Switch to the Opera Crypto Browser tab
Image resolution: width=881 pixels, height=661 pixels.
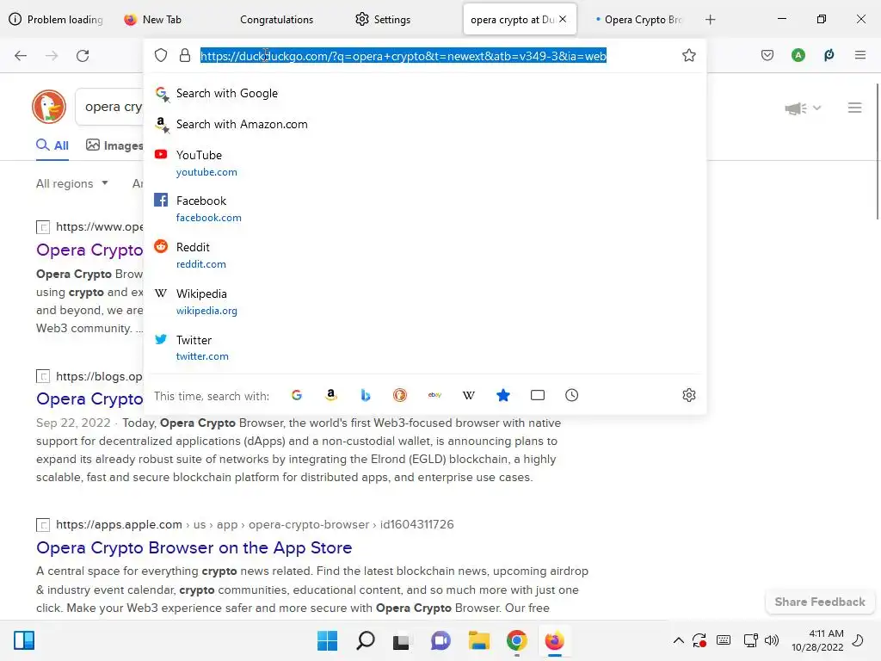tap(638, 20)
